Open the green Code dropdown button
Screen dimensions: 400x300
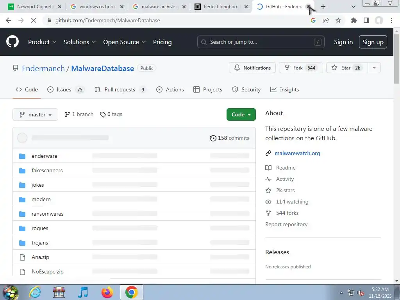241,114
